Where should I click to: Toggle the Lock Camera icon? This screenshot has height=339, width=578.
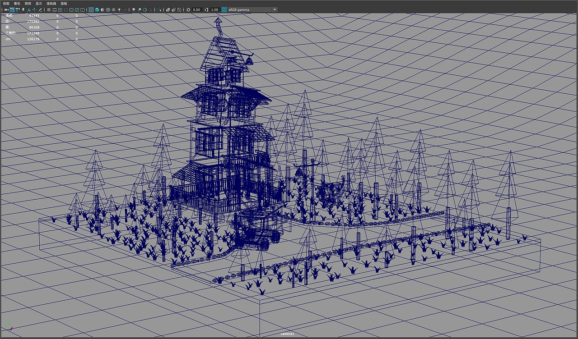click(x=12, y=9)
